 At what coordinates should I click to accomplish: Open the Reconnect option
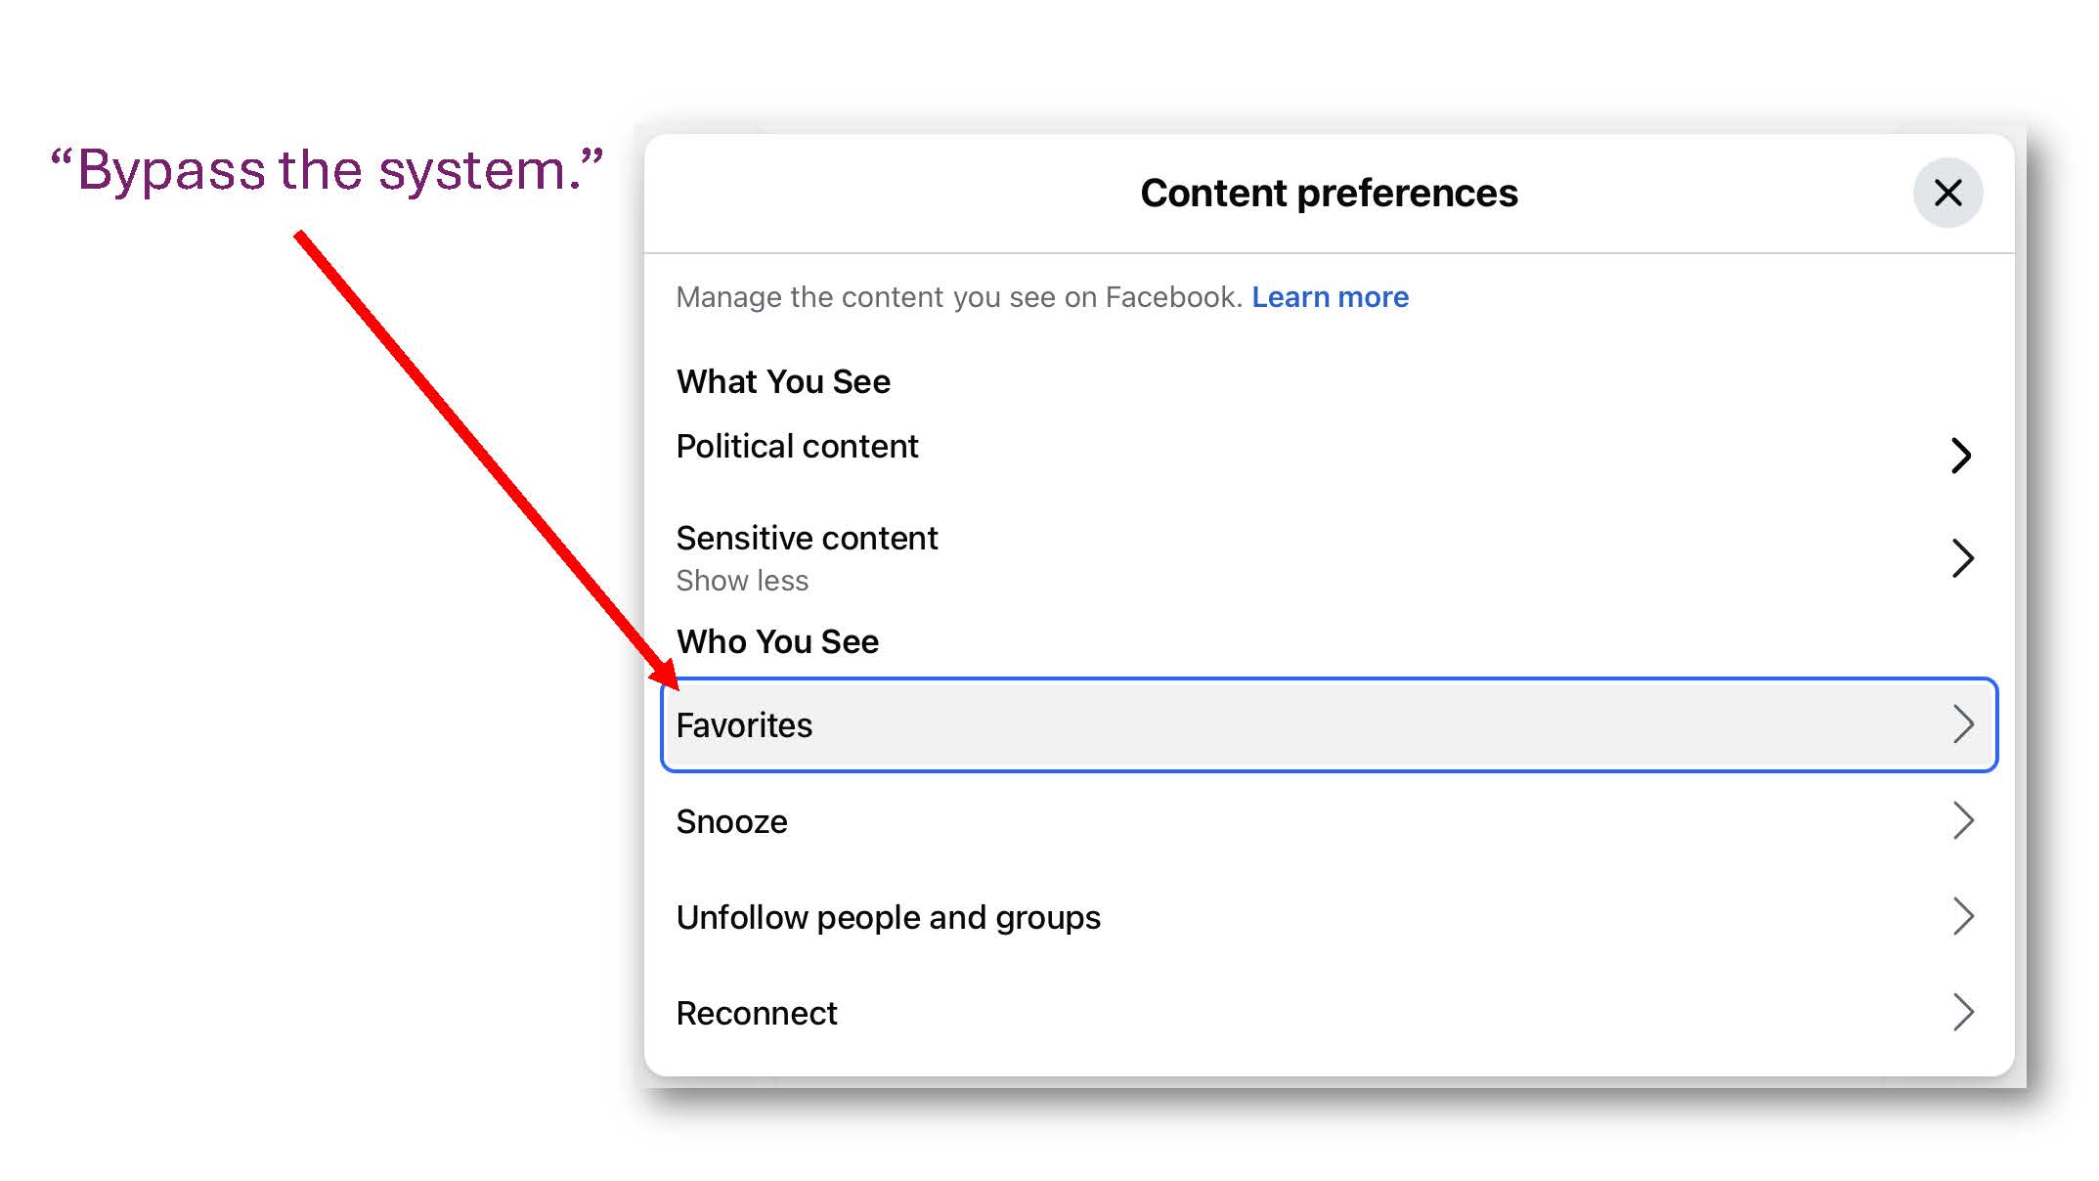757,1013
